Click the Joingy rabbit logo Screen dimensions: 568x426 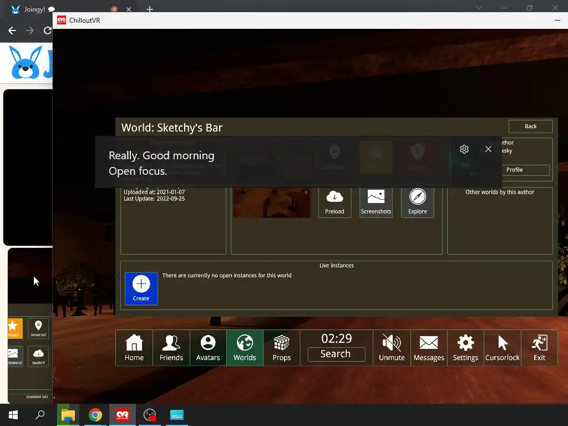coord(26,62)
